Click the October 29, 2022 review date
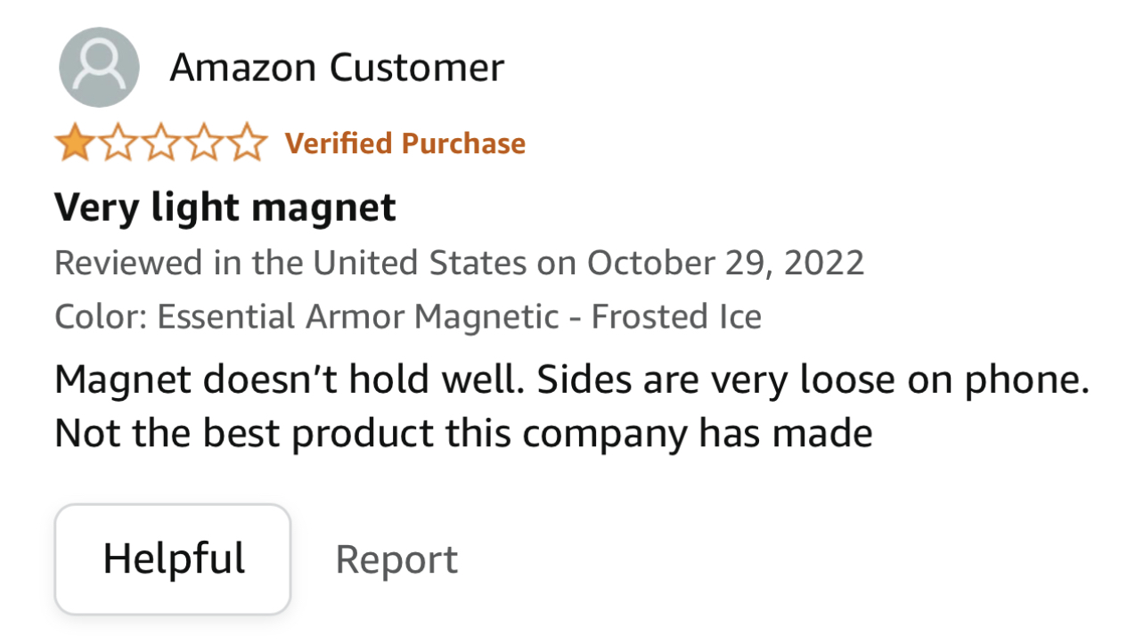Screen dimensions: 1144x644 point(725,263)
